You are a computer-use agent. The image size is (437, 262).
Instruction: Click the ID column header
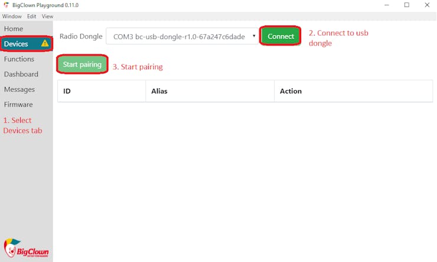point(102,91)
